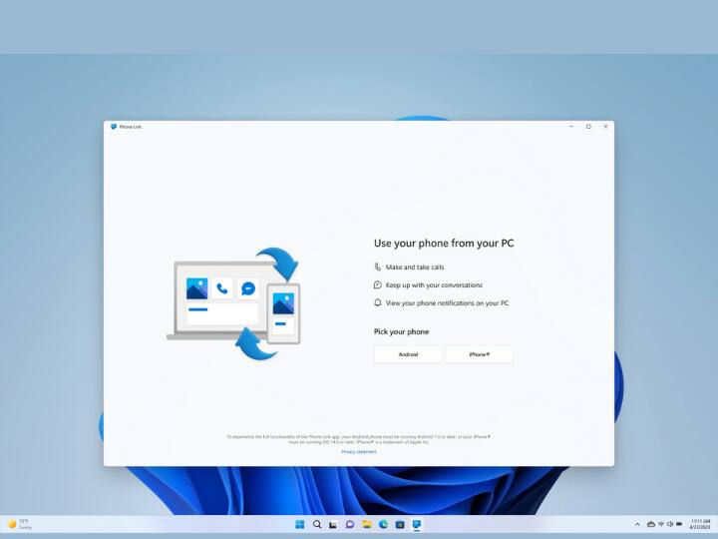Open the weather widget on taskbar
This screenshot has height=539, width=718.
click(20, 524)
